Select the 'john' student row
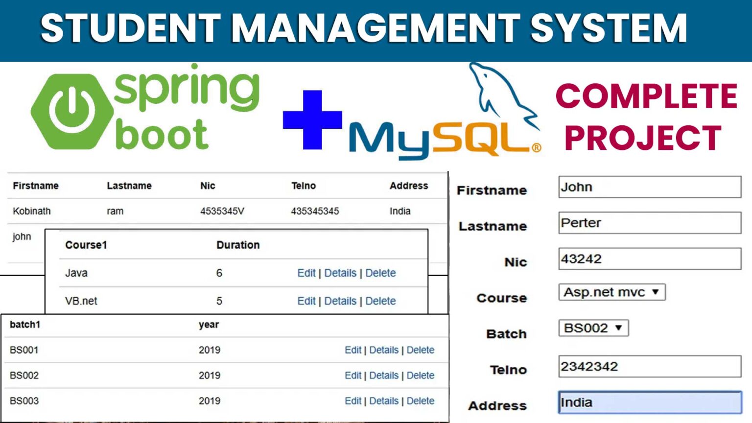Viewport: 752px width, 423px height. click(x=22, y=237)
